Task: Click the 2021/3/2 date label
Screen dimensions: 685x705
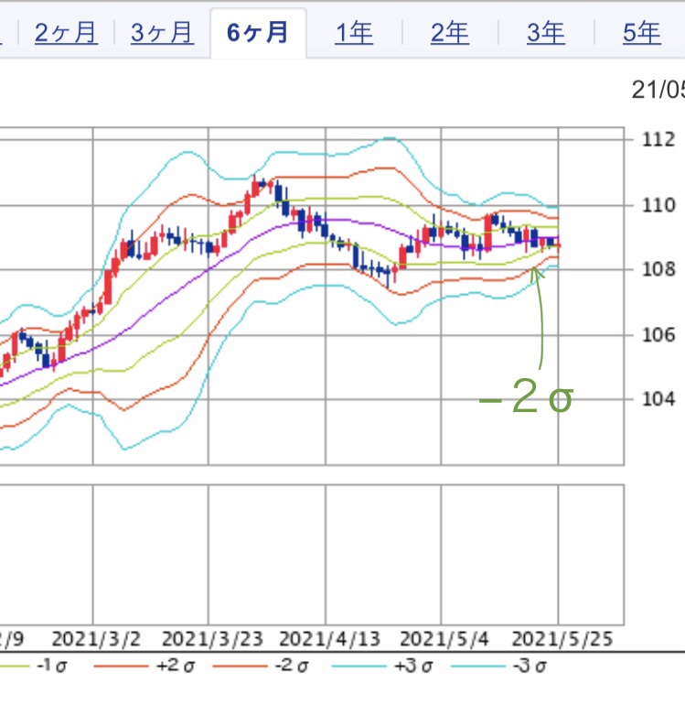Action: pyautogui.click(x=96, y=639)
